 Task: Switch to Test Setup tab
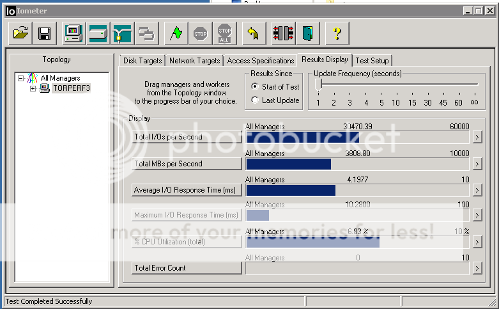click(x=372, y=61)
